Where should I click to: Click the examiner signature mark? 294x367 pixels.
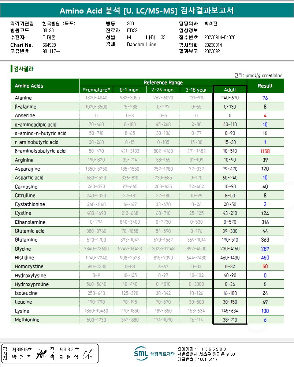pyautogui.click(x=41, y=353)
